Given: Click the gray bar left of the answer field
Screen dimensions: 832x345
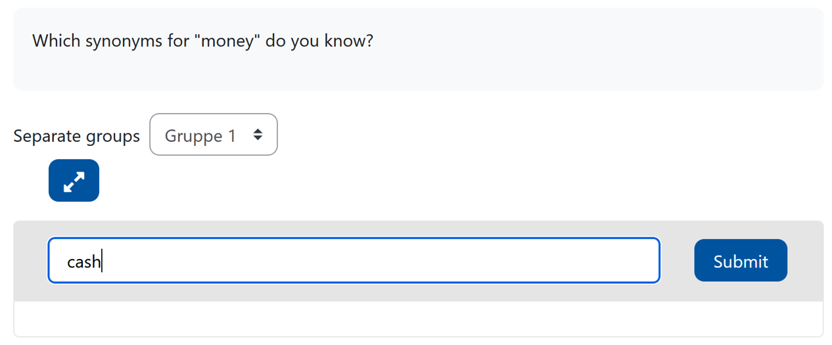Looking at the screenshot, I should [30, 261].
